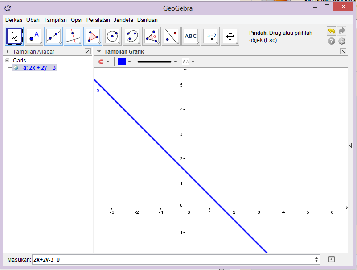Expand the side perspectives panel arrow
This screenshot has height=270, width=357.
pos(350,145)
